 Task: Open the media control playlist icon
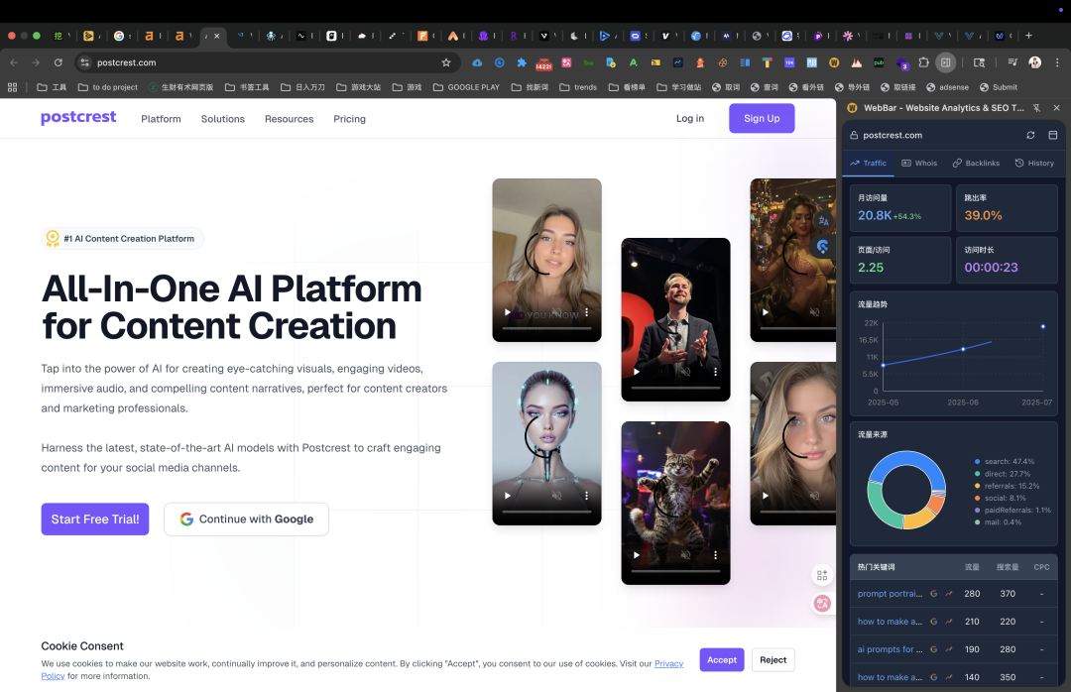(x=1012, y=62)
